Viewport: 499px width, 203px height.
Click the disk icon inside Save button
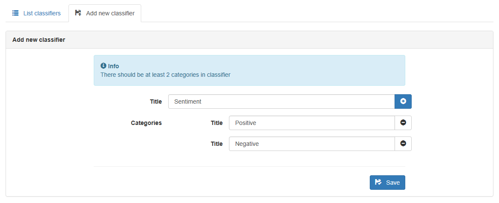point(378,183)
